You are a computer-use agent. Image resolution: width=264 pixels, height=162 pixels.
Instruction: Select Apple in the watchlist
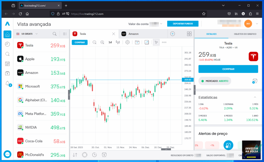41,59
